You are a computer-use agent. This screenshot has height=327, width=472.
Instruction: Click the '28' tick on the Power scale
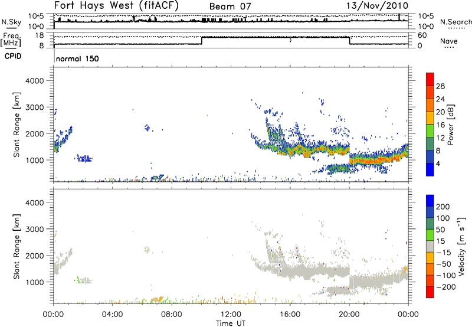[x=440, y=86]
